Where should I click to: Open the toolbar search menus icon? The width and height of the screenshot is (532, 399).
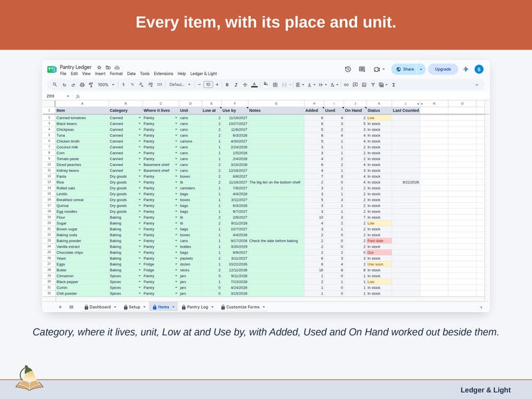click(x=55, y=85)
